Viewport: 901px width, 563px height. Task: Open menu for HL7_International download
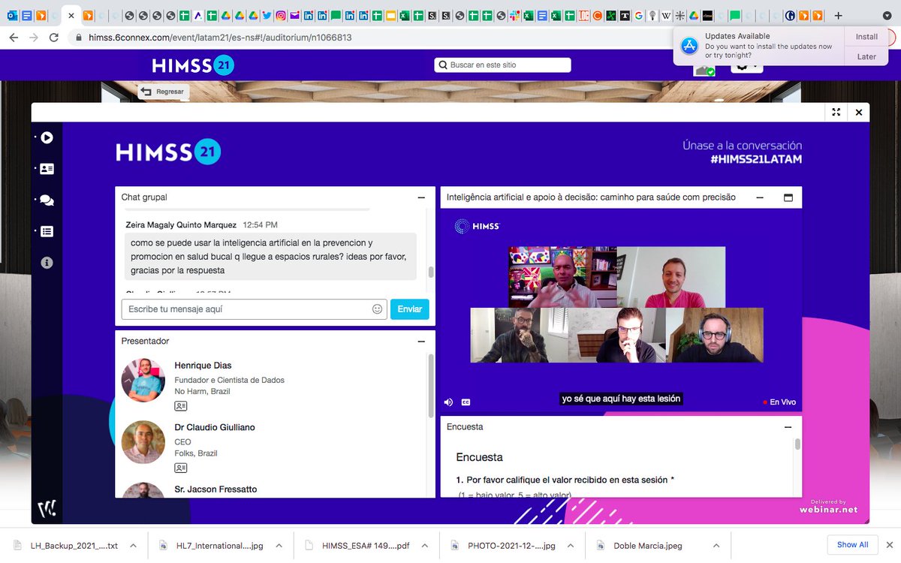pyautogui.click(x=279, y=546)
